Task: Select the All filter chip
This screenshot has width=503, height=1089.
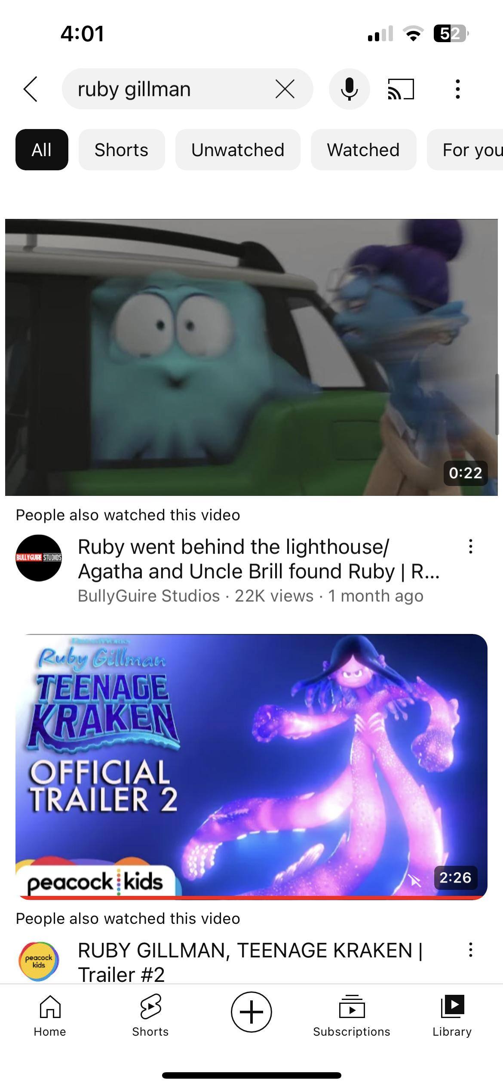Action: [42, 150]
